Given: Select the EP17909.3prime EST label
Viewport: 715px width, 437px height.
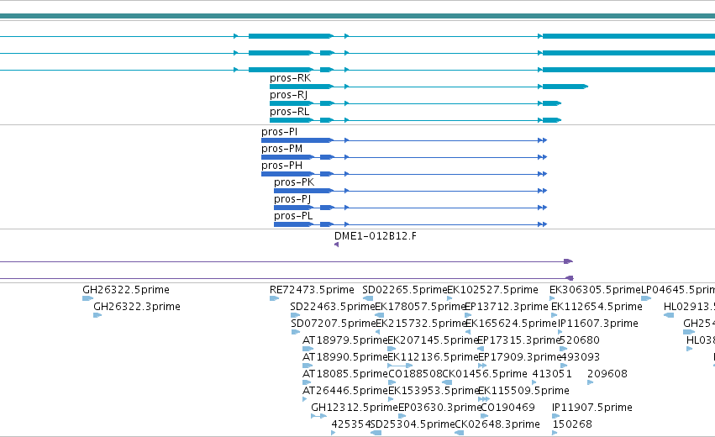Looking at the screenshot, I should [x=519, y=357].
